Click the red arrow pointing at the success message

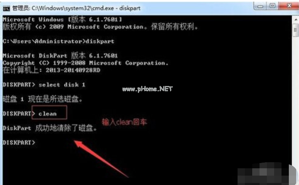(x=101, y=159)
